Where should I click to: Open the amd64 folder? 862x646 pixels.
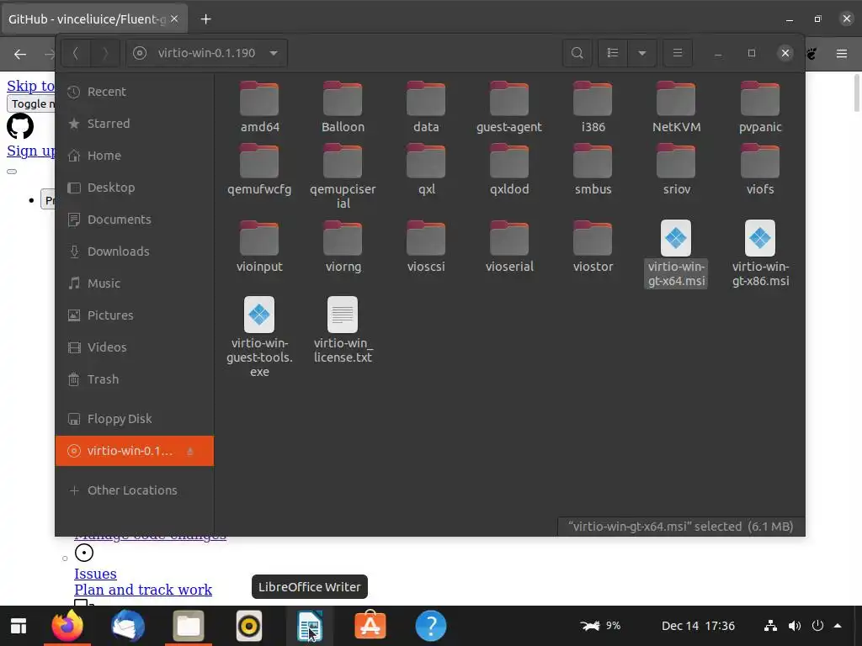(x=259, y=107)
